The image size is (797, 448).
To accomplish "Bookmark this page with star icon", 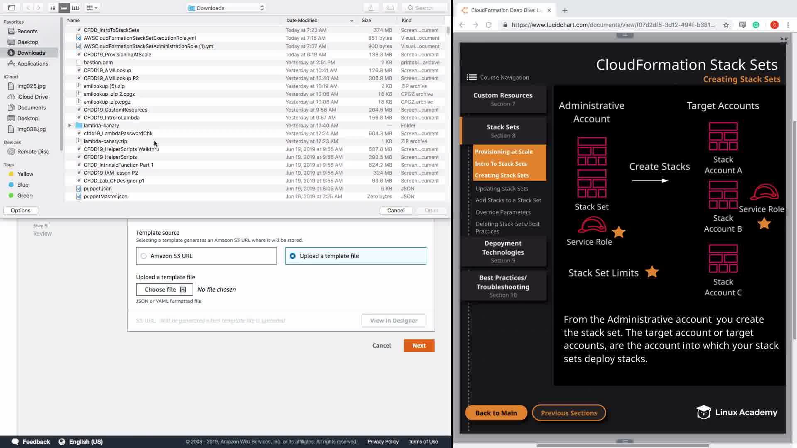I will (x=726, y=25).
